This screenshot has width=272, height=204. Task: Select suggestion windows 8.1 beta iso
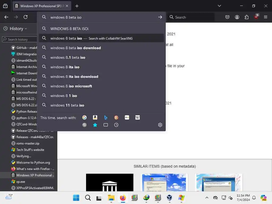point(101,57)
